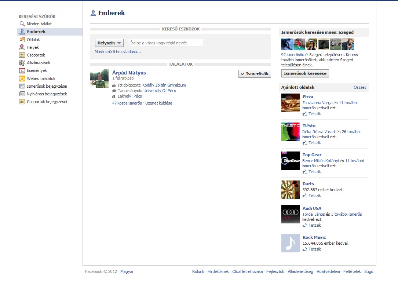
Task: Open the Top Gear page thumbnail
Action: coord(291,161)
